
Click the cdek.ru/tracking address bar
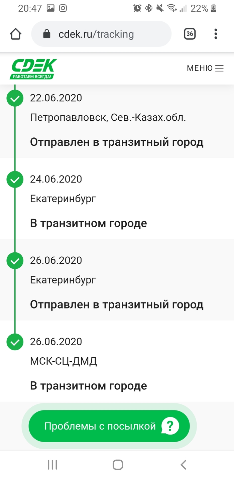(100, 34)
